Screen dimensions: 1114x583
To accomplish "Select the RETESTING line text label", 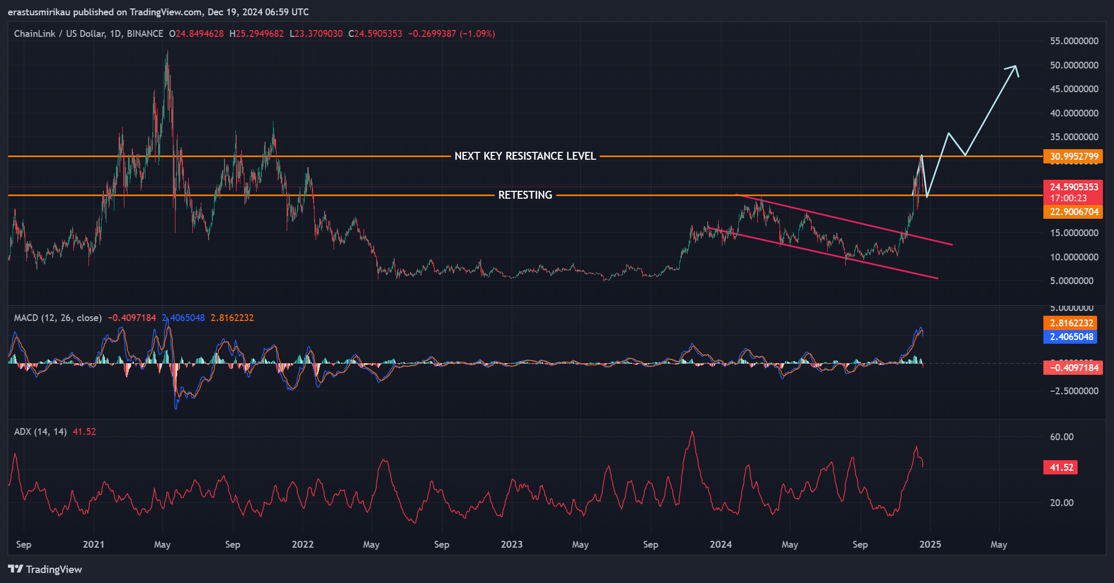I will point(525,195).
